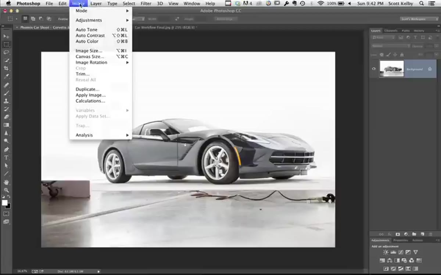The image size is (441, 275).
Task: Open the status bar info arrow menu
Action: coord(98,271)
